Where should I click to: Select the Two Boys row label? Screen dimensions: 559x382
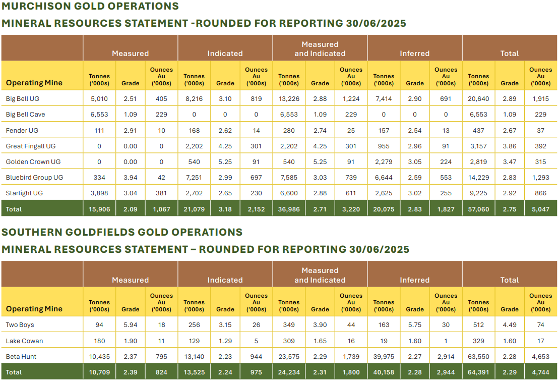pyautogui.click(x=20, y=325)
